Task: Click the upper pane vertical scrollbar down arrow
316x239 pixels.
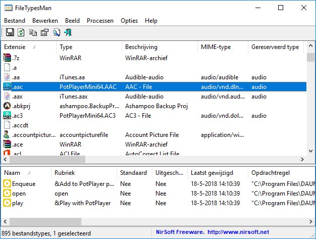Action: pos(311,150)
